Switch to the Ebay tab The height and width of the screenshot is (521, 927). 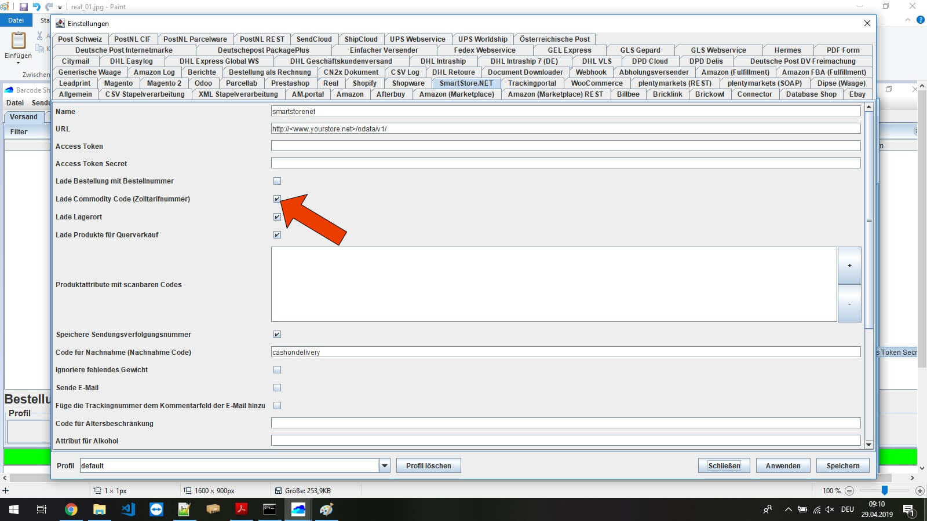pos(857,94)
